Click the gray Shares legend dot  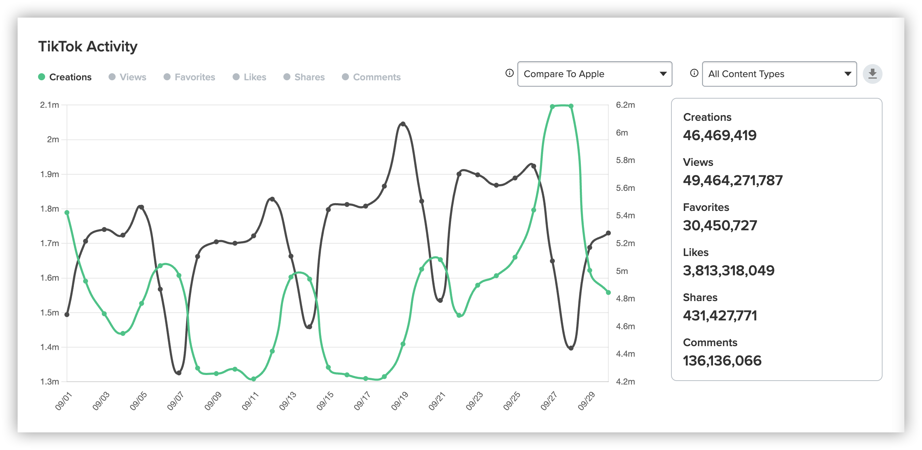tap(287, 77)
